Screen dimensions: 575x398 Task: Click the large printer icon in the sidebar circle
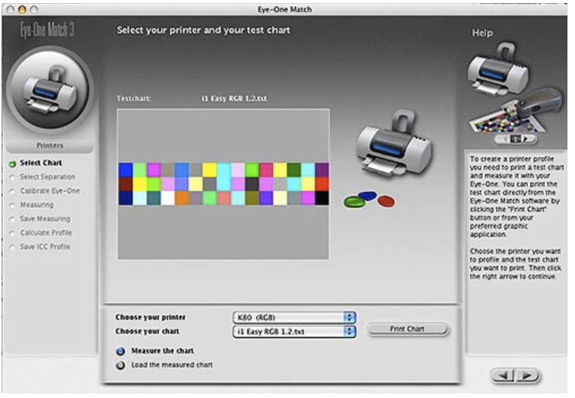(x=50, y=90)
